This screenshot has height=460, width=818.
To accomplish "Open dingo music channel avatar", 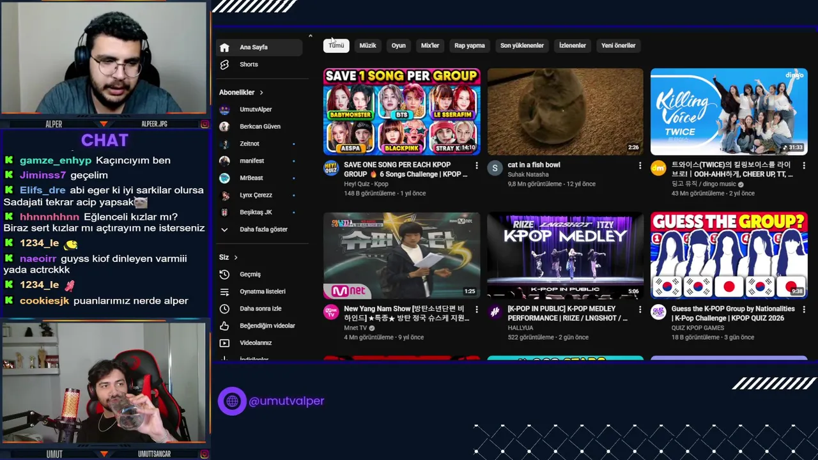I will pyautogui.click(x=658, y=168).
